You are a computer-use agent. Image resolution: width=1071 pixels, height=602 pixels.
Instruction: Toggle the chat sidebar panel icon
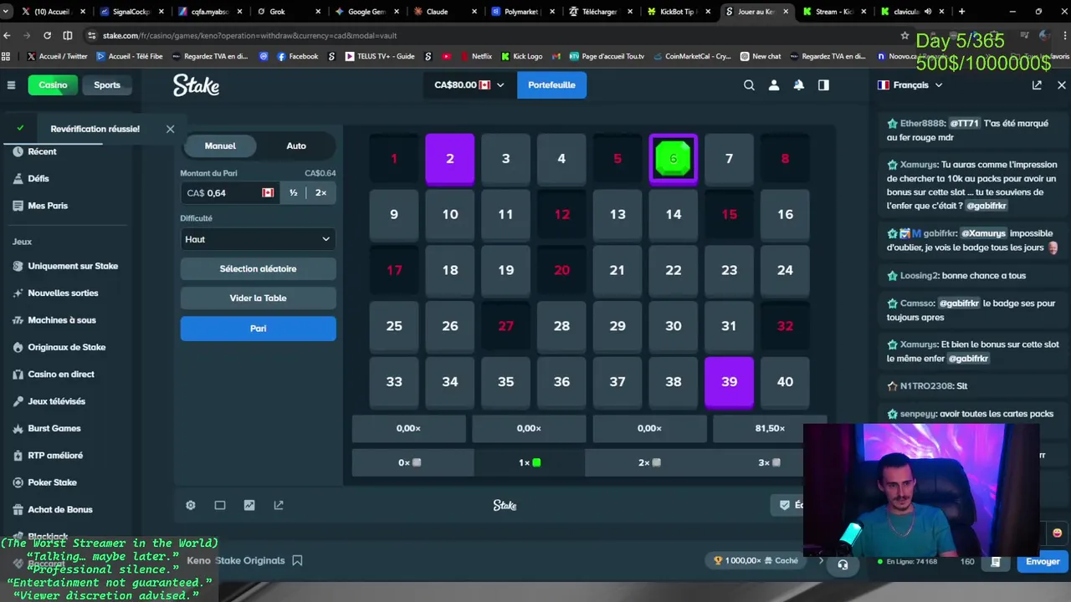823,84
